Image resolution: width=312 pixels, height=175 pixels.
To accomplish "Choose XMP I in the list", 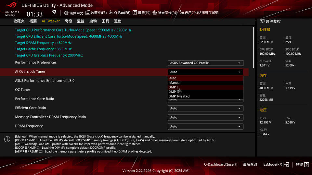I will pos(205,87).
